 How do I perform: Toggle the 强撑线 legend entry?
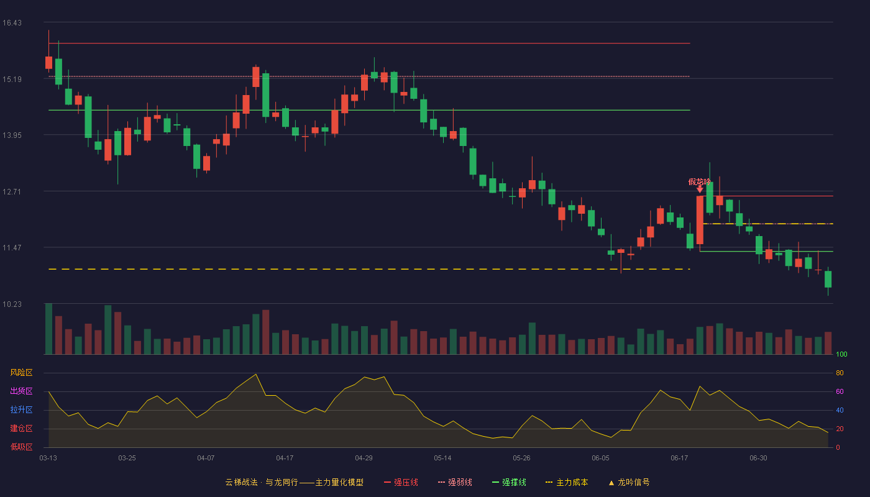click(x=509, y=482)
